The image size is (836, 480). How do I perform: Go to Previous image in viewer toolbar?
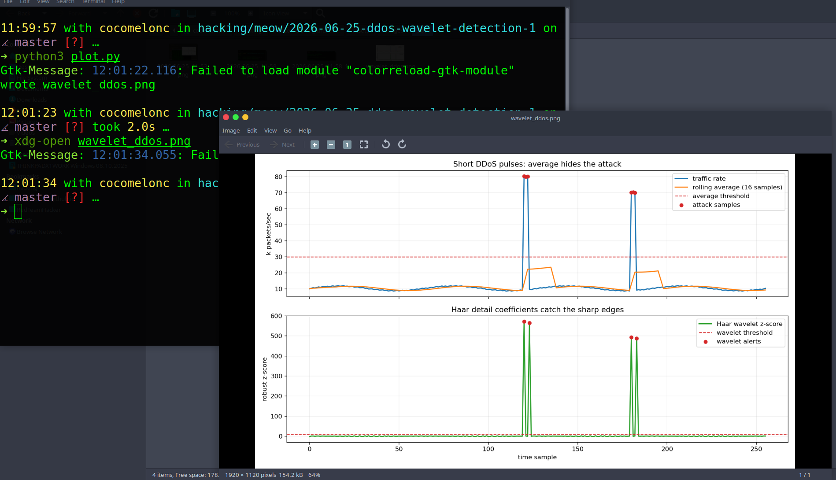[242, 144]
